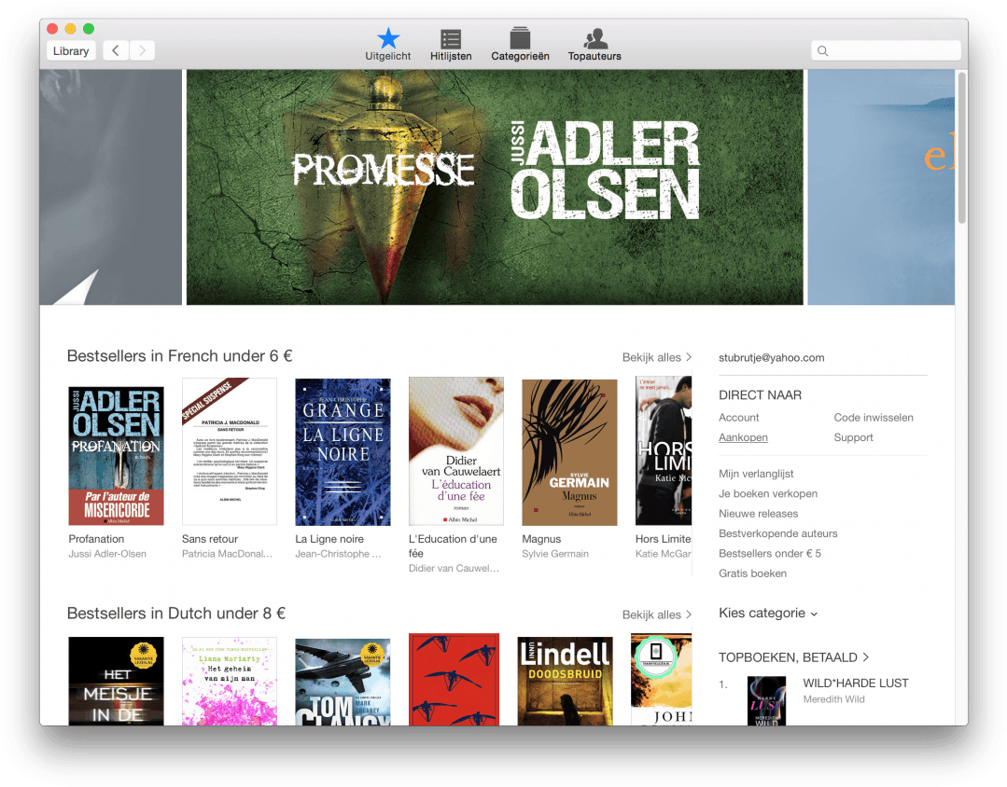Show the next blue banner on the right

coord(880,186)
